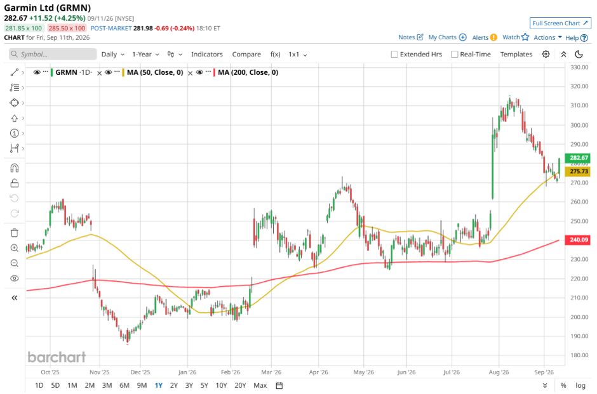Viewport: 597px width, 394px height.
Task: Hide the MA (50, Close, 0) indicator
Action: coord(109,72)
